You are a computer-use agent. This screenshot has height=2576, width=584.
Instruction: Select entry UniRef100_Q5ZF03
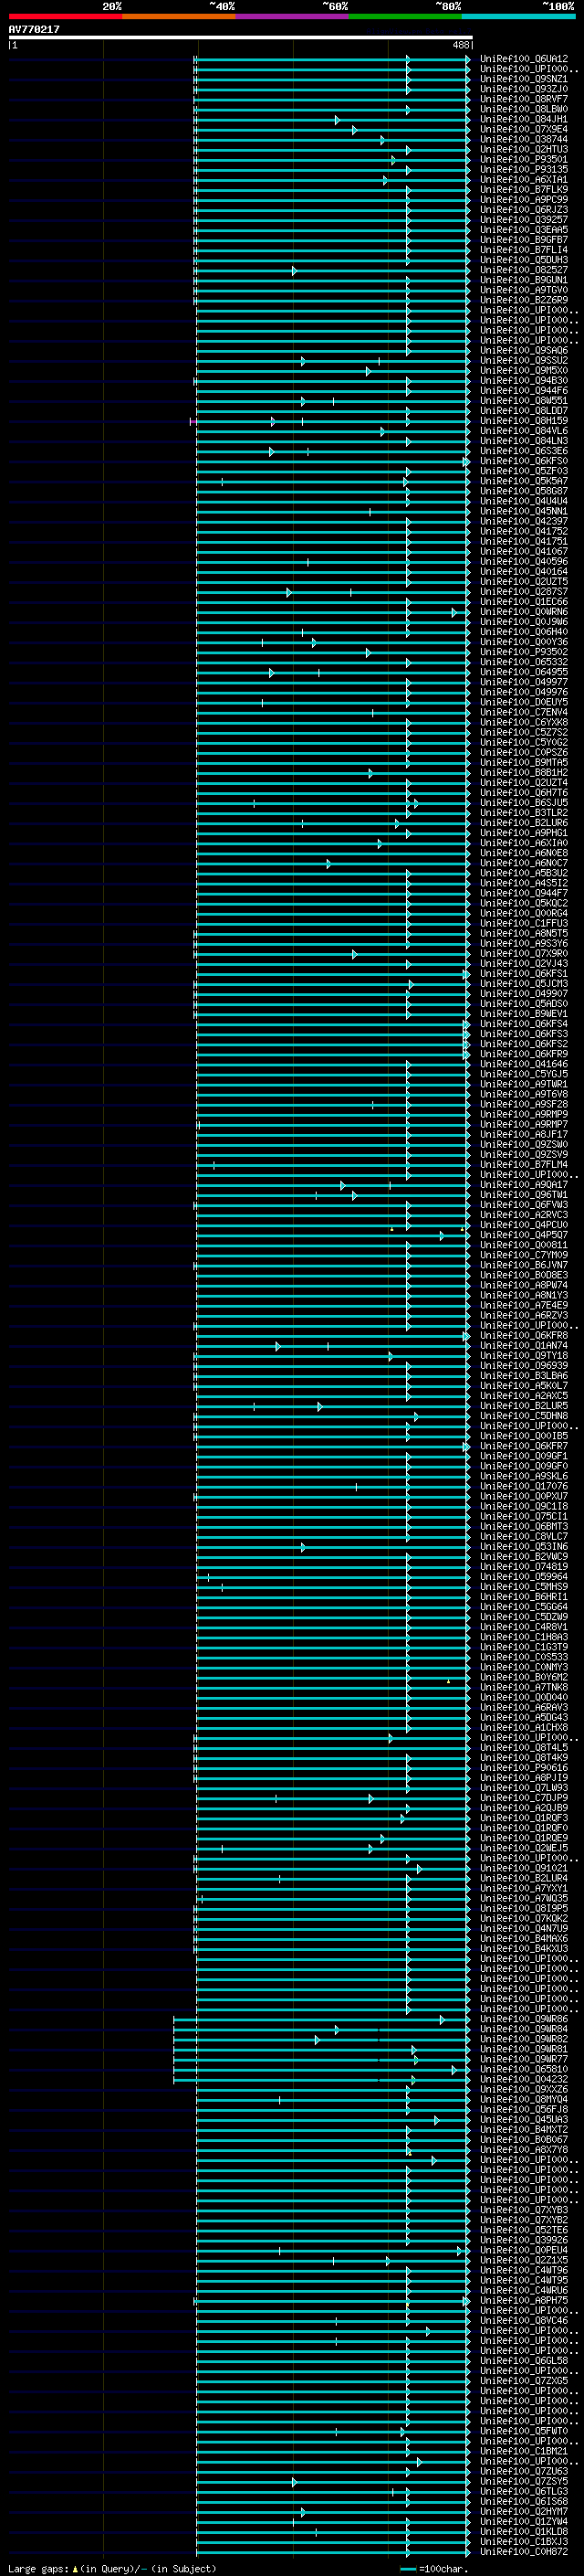524,471
